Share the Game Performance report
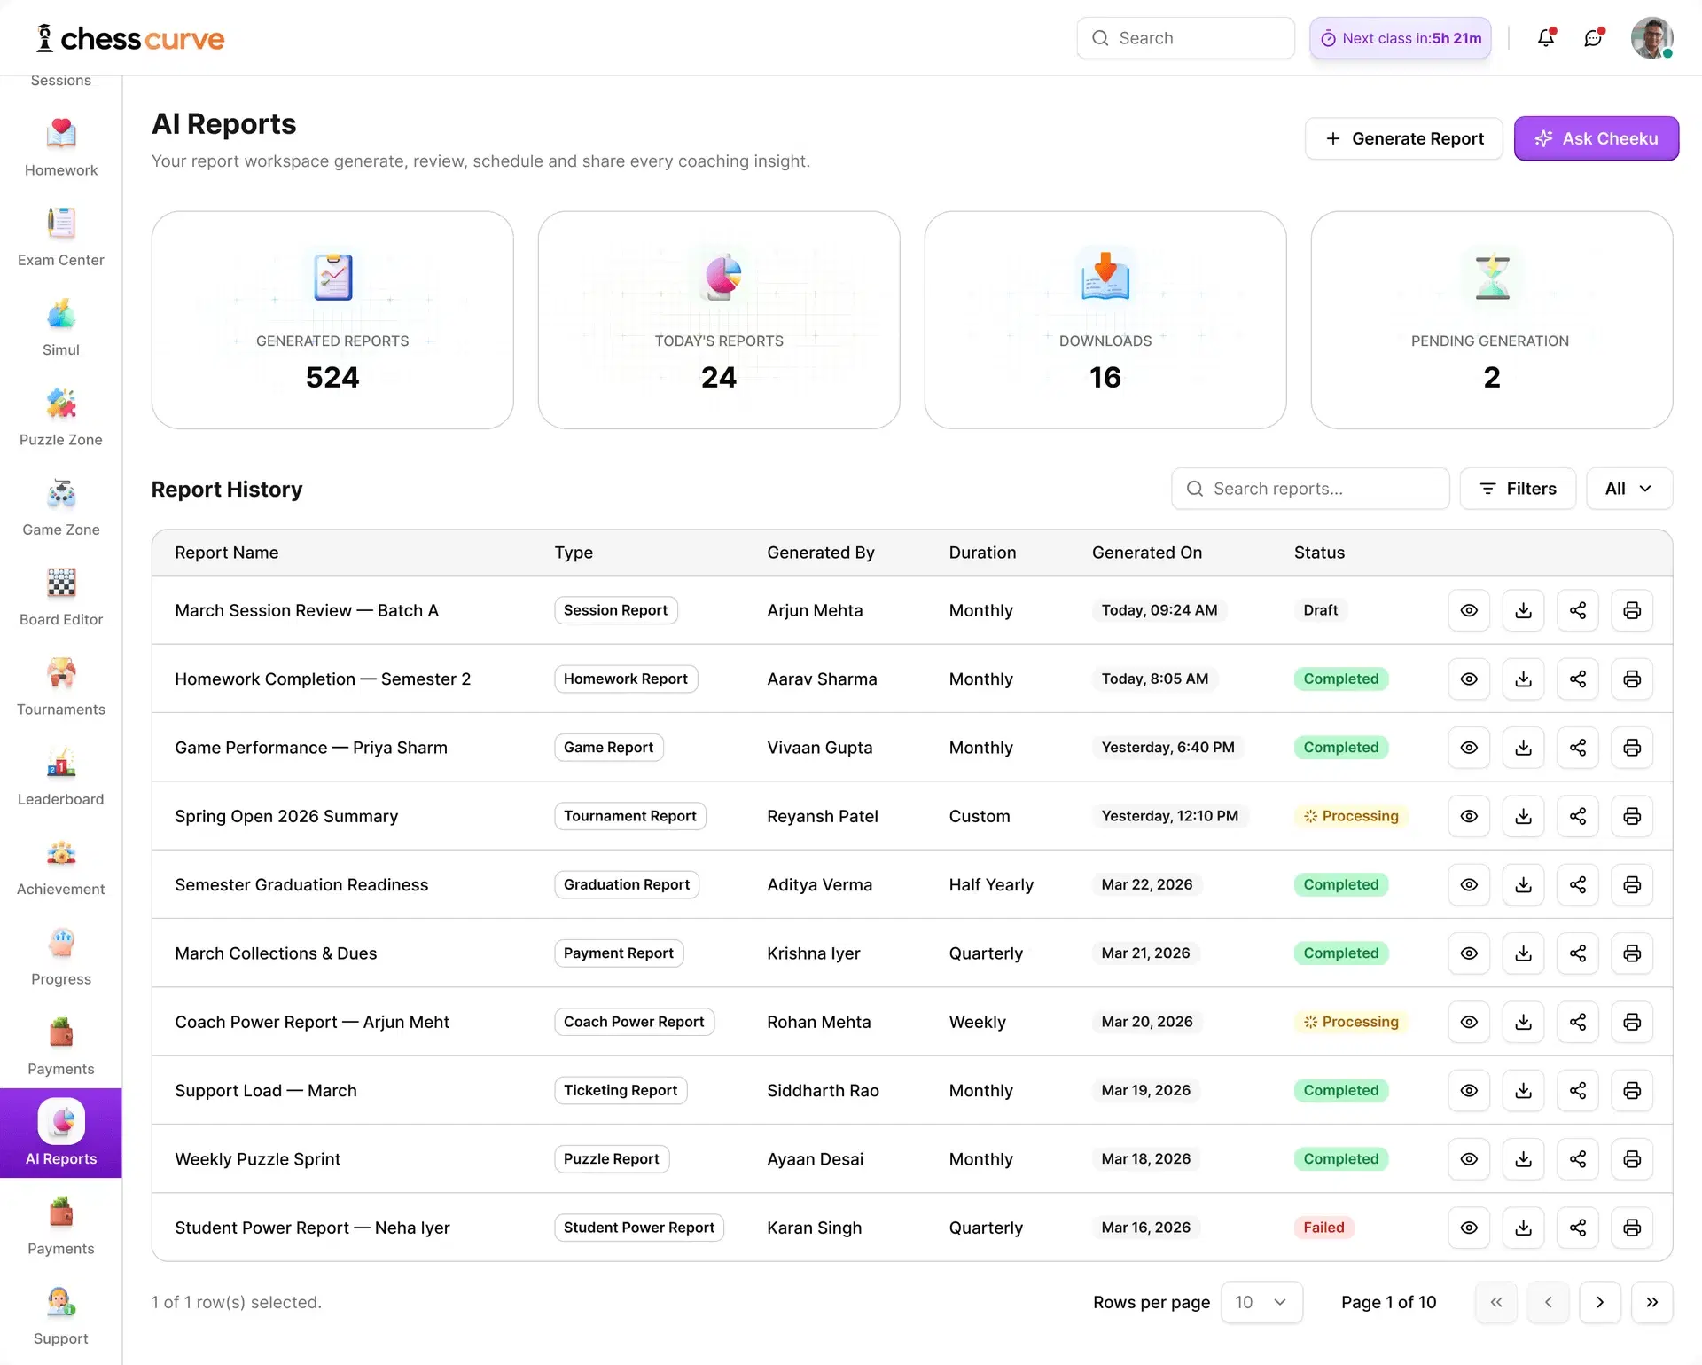Viewport: 1702px width, 1365px height. point(1578,748)
